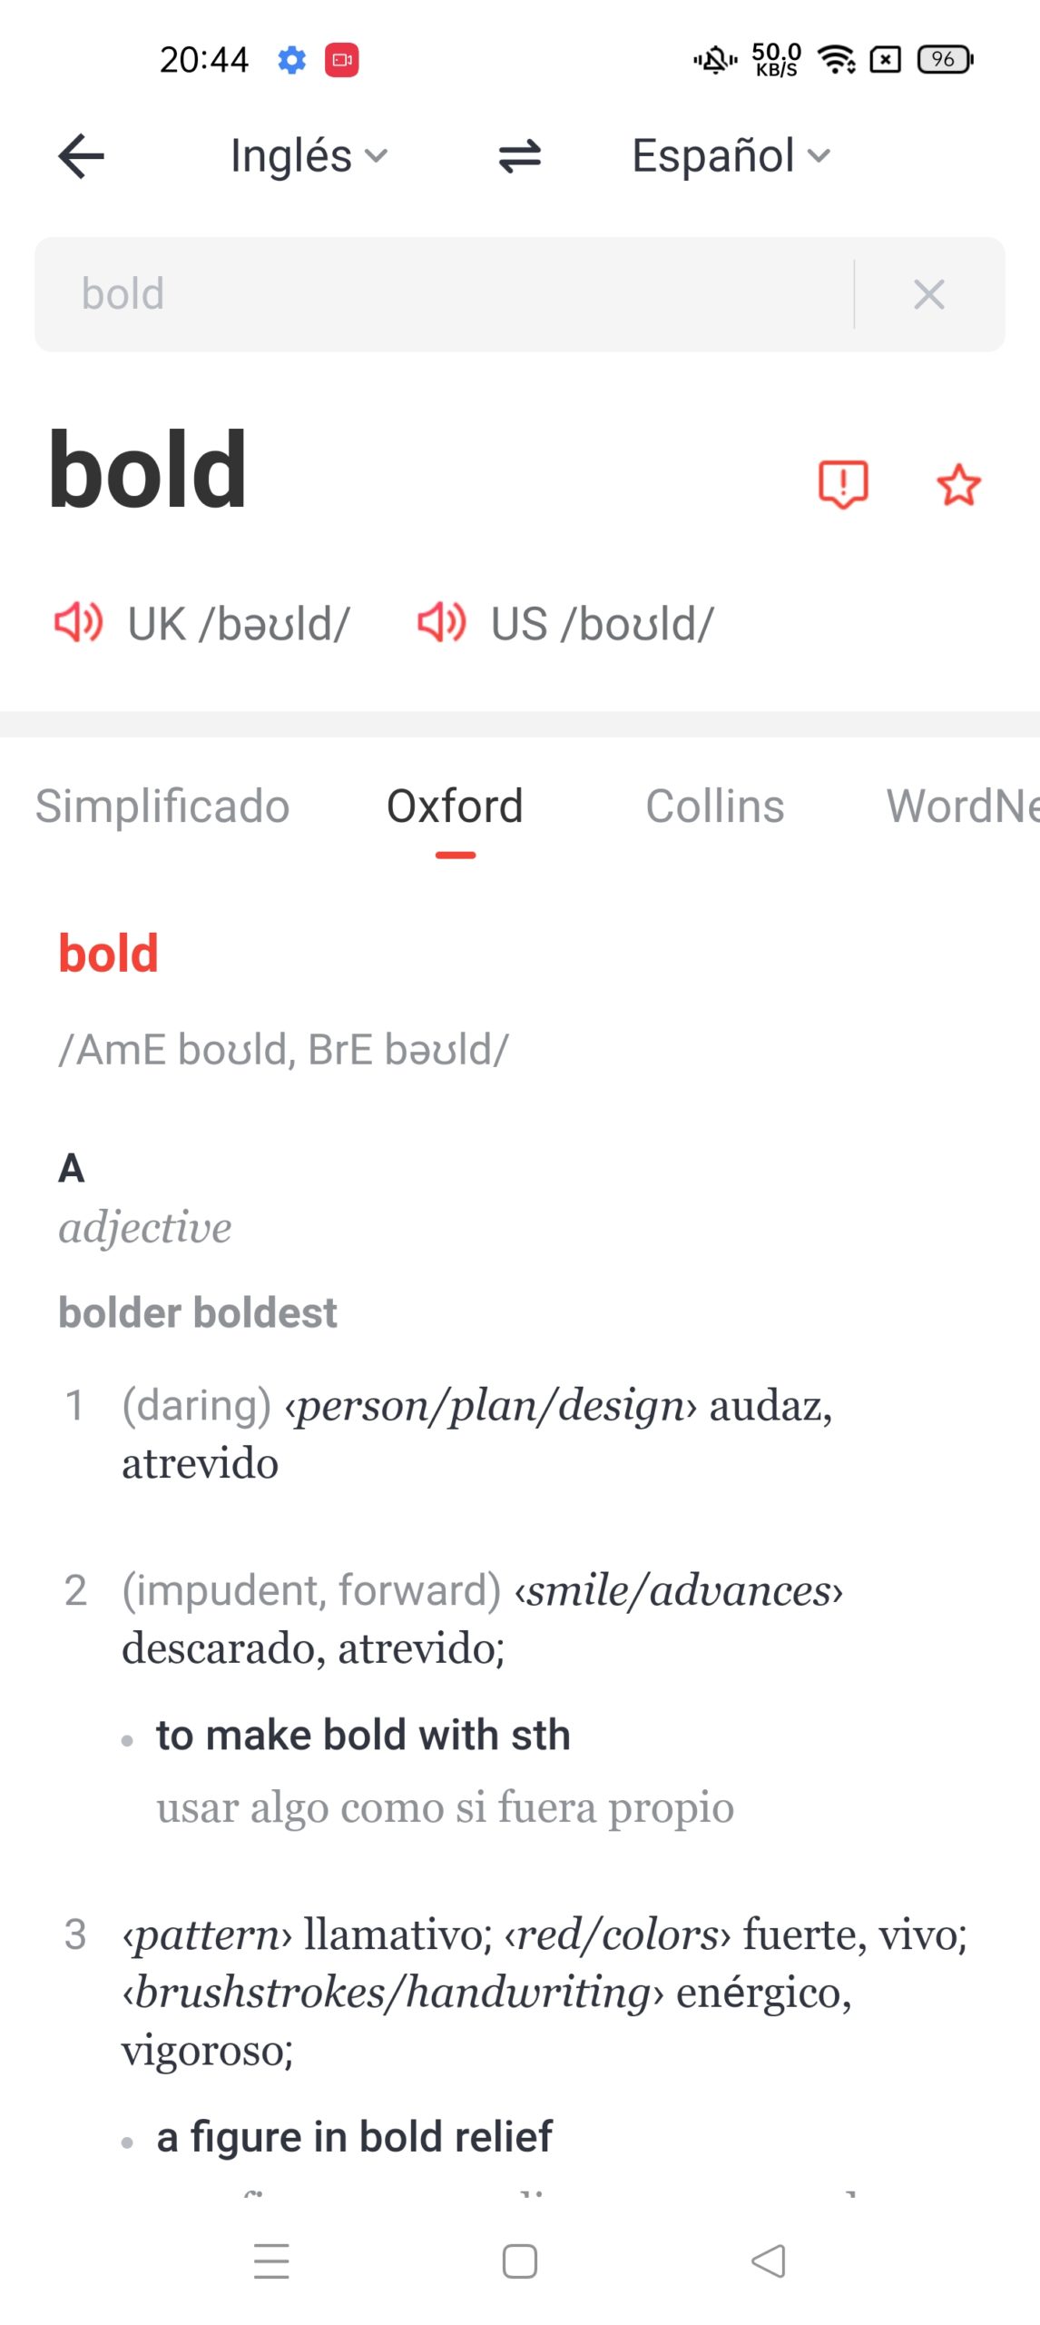Switch to the Collins tab
The width and height of the screenshot is (1040, 2325).
[x=714, y=806]
